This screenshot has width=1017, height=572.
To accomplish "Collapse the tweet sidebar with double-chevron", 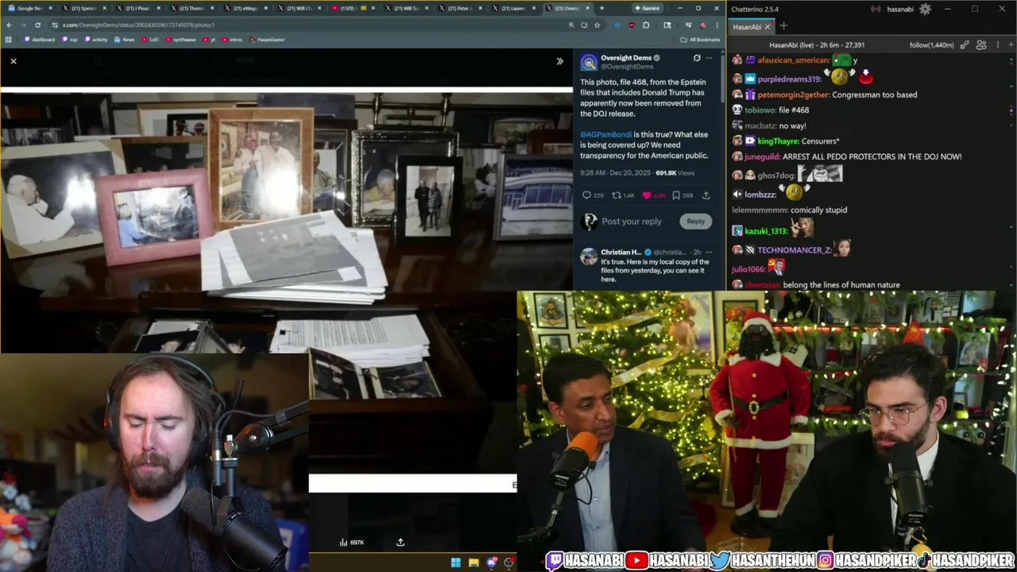I will point(559,61).
